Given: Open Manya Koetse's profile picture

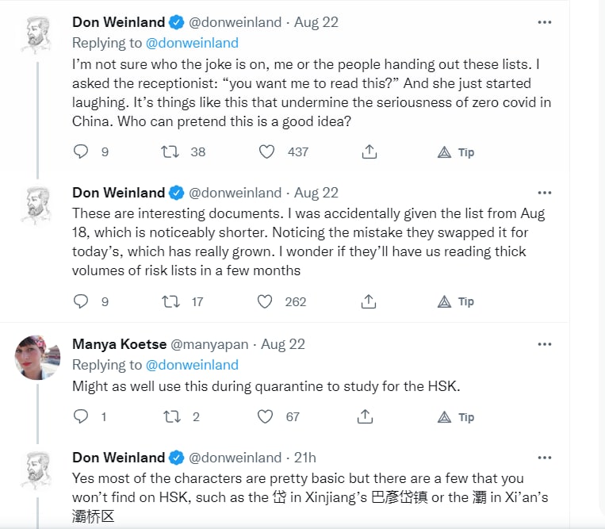Looking at the screenshot, I should click(x=37, y=357).
